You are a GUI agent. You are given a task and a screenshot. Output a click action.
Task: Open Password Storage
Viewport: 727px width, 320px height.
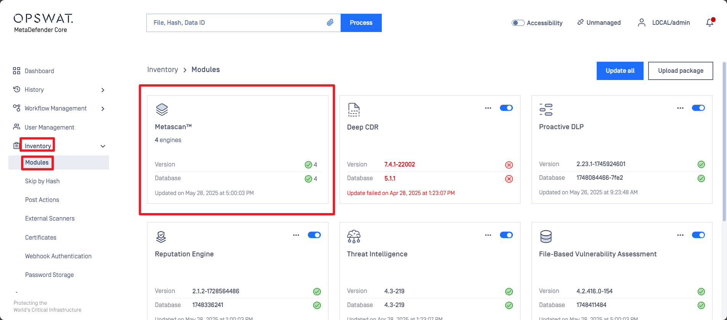pyautogui.click(x=50, y=275)
